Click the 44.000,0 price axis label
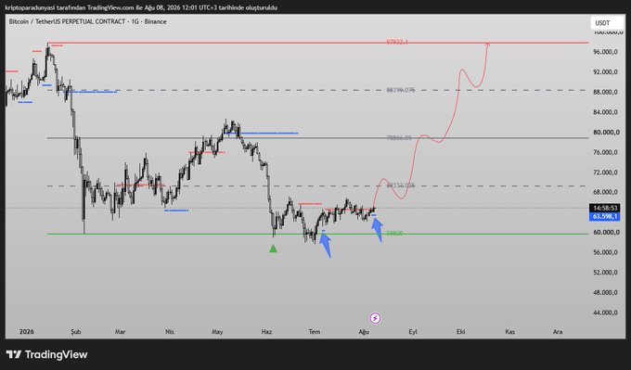631x370 pixels. pyautogui.click(x=605, y=313)
